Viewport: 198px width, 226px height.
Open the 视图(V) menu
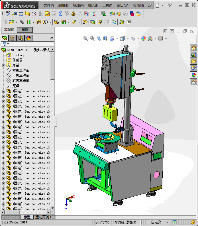[78, 5]
